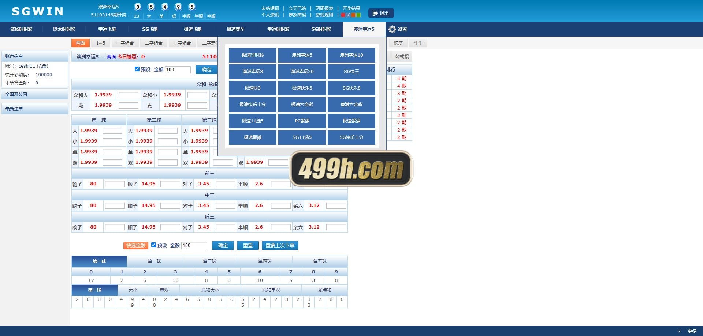Choose 极速六合彩 from the game popup

pyautogui.click(x=302, y=105)
